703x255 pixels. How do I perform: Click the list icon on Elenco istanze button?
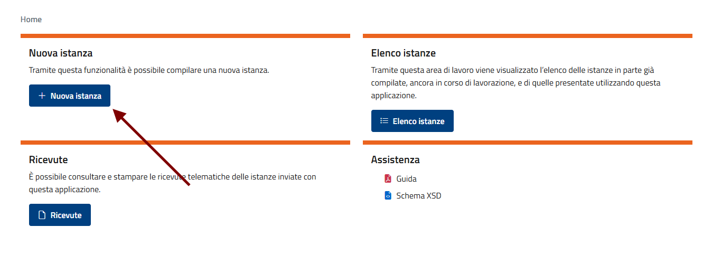[385, 121]
